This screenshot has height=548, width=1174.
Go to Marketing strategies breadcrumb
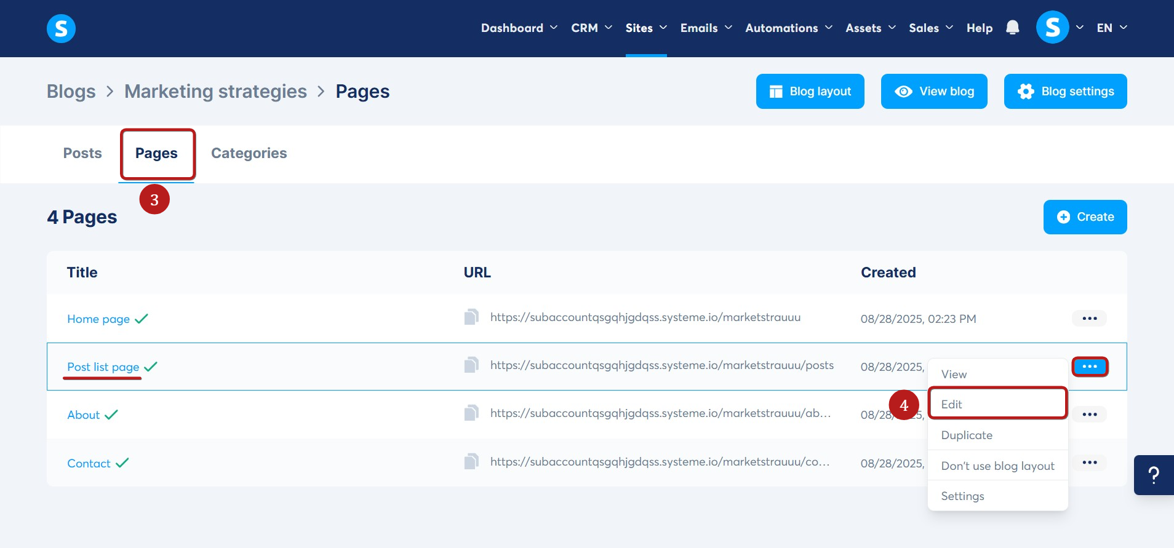(215, 91)
